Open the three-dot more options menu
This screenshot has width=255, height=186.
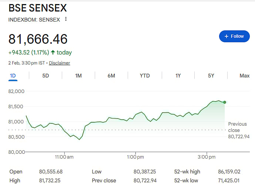coord(66,19)
